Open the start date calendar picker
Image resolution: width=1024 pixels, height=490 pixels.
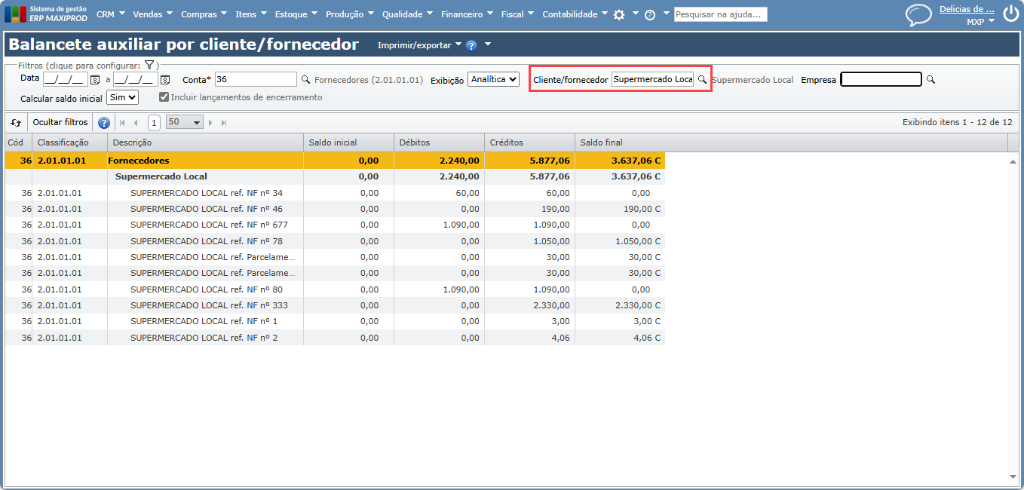pos(95,80)
